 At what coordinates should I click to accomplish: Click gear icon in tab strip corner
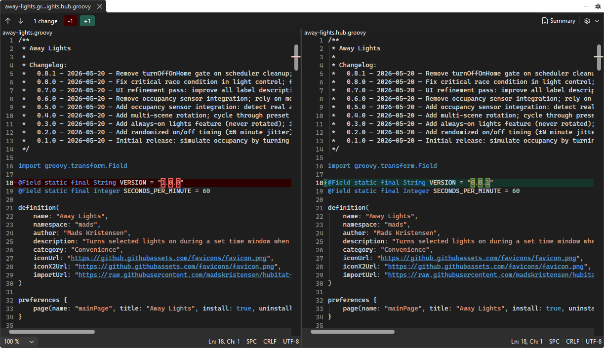pyautogui.click(x=598, y=6)
